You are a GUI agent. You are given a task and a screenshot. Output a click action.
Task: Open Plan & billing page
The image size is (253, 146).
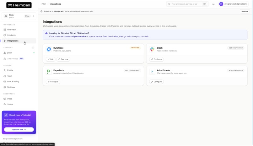(19, 81)
